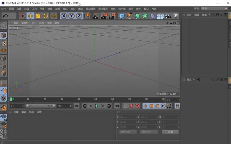
Task: Select the Scale tool
Action: coord(38,16)
